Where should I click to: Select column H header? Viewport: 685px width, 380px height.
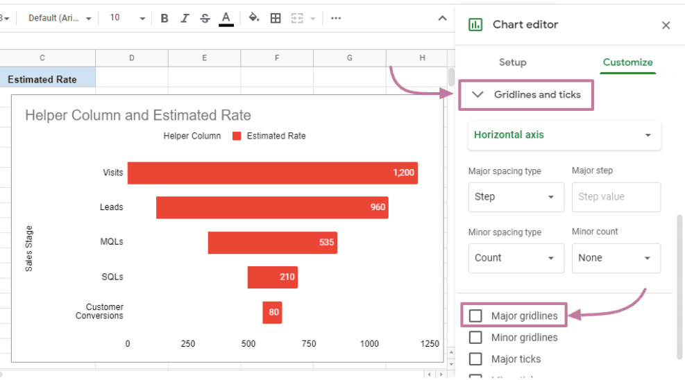tap(417, 58)
